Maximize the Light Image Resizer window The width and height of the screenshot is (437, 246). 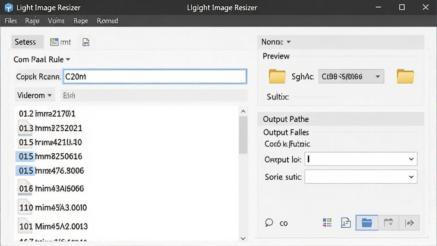point(402,8)
